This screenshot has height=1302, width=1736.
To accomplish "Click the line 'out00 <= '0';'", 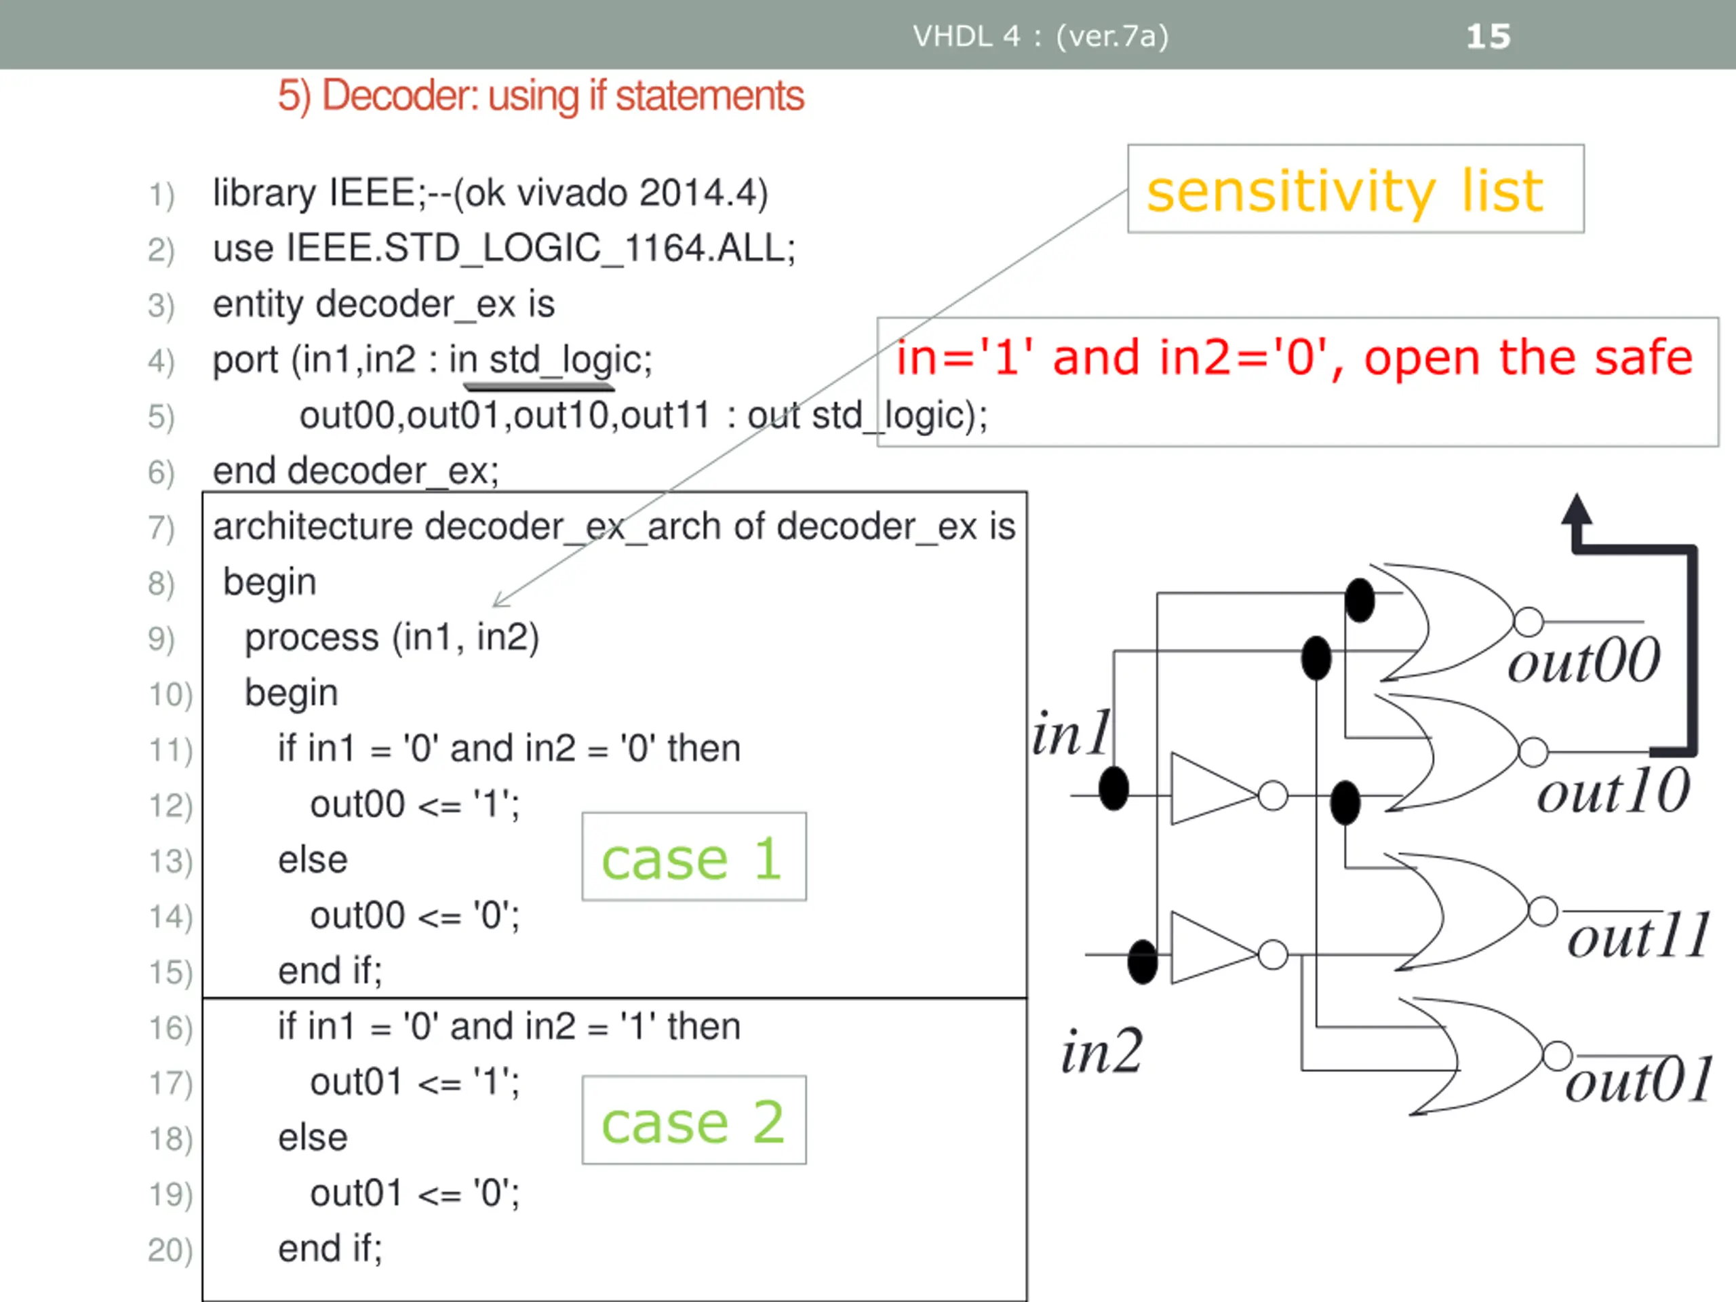I will (415, 916).
